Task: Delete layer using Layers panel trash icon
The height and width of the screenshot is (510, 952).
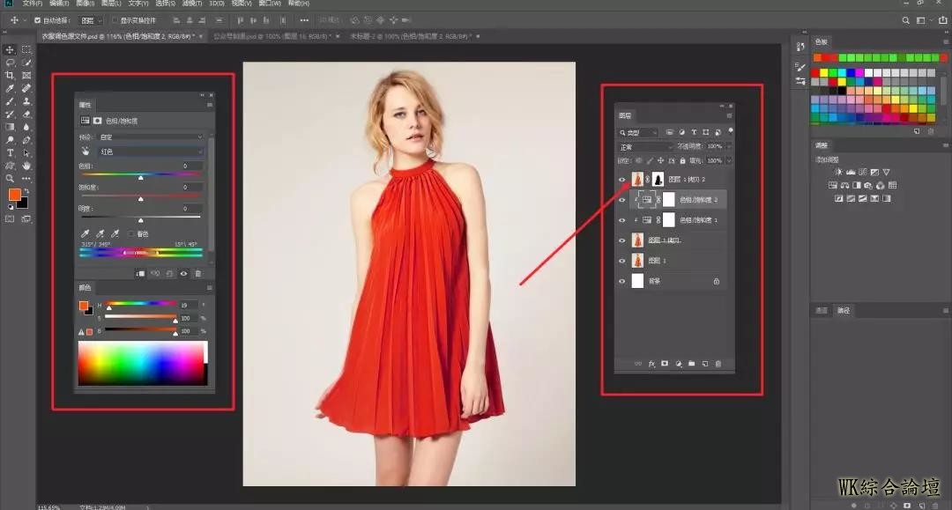Action: click(x=718, y=363)
